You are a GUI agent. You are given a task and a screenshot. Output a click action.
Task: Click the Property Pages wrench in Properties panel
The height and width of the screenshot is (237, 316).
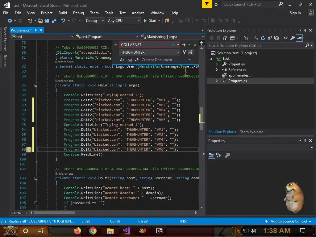coord(227,155)
